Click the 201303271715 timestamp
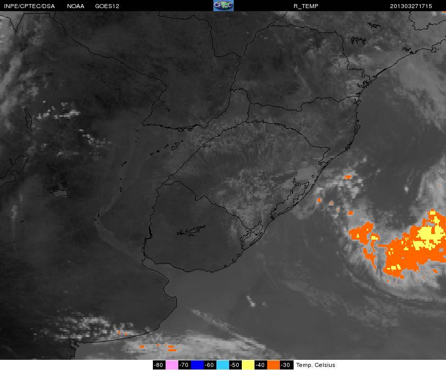The height and width of the screenshot is (370, 446). [x=411, y=6]
